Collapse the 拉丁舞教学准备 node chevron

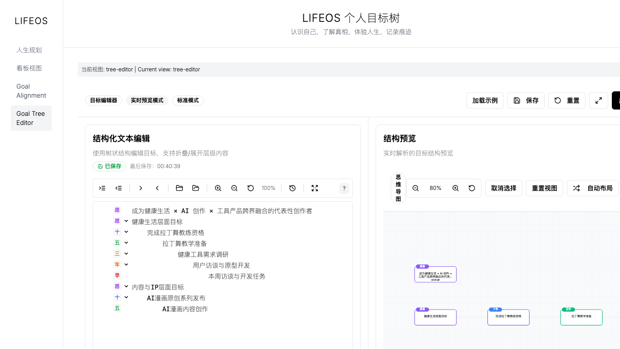tap(126, 242)
